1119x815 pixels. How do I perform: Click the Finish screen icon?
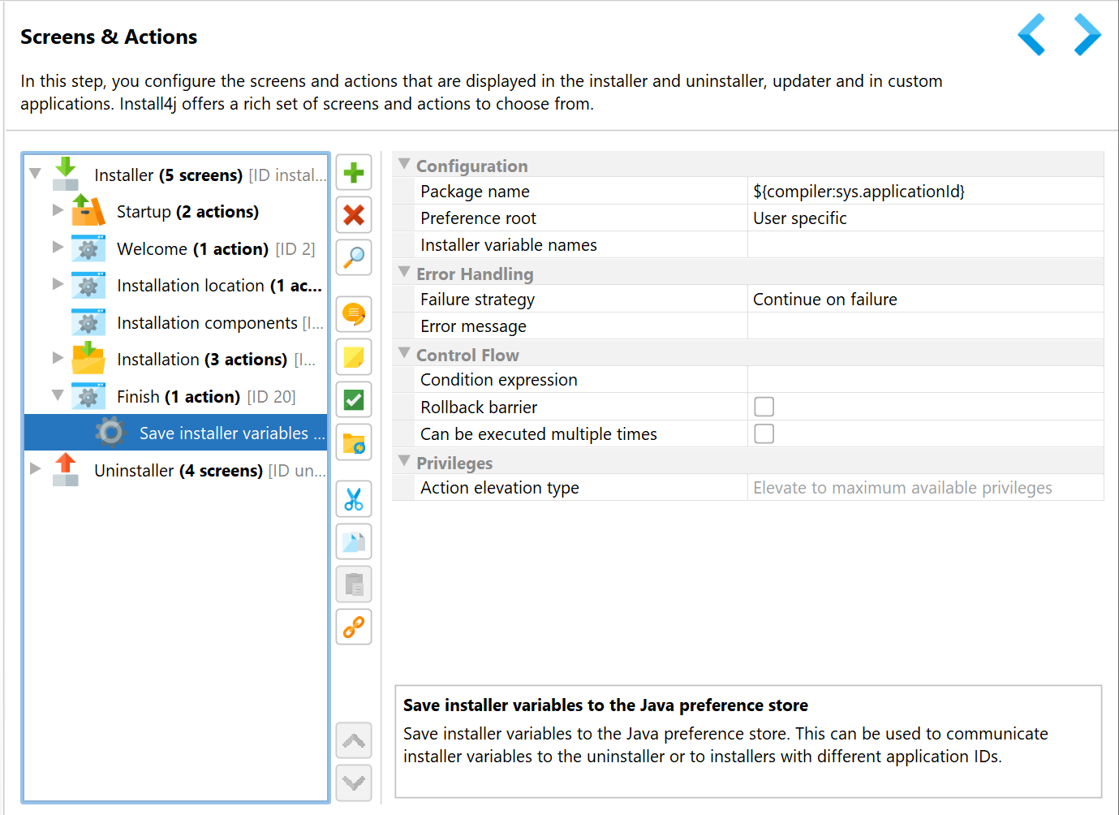point(88,396)
